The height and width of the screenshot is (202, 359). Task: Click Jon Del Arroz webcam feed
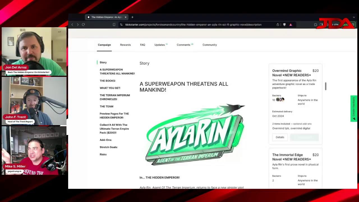(34, 51)
